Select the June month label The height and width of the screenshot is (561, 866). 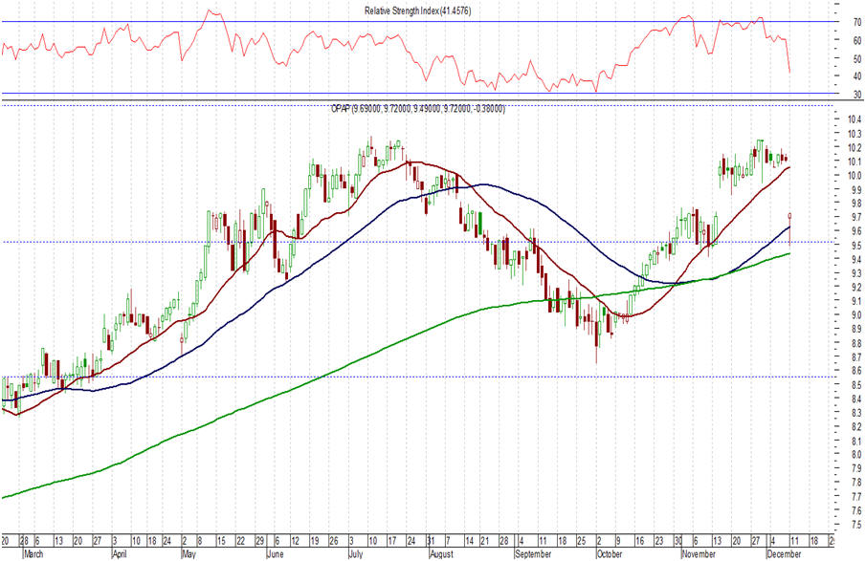coord(275,553)
